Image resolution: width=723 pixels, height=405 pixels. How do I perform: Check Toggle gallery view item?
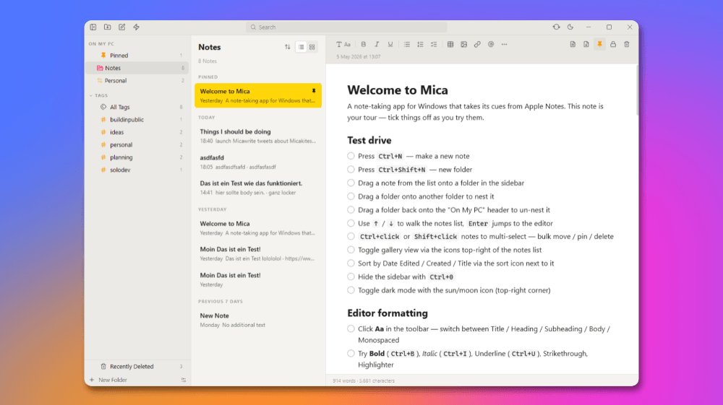coord(351,250)
